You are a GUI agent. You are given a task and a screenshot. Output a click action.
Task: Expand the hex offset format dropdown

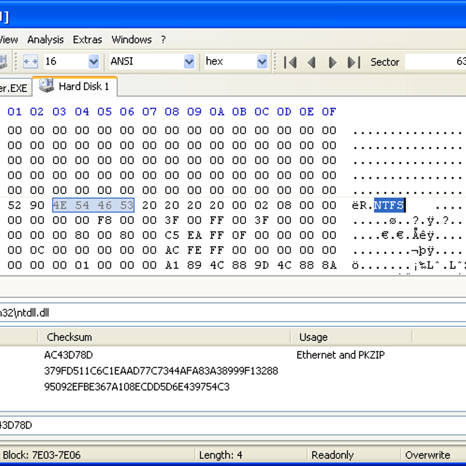click(263, 61)
